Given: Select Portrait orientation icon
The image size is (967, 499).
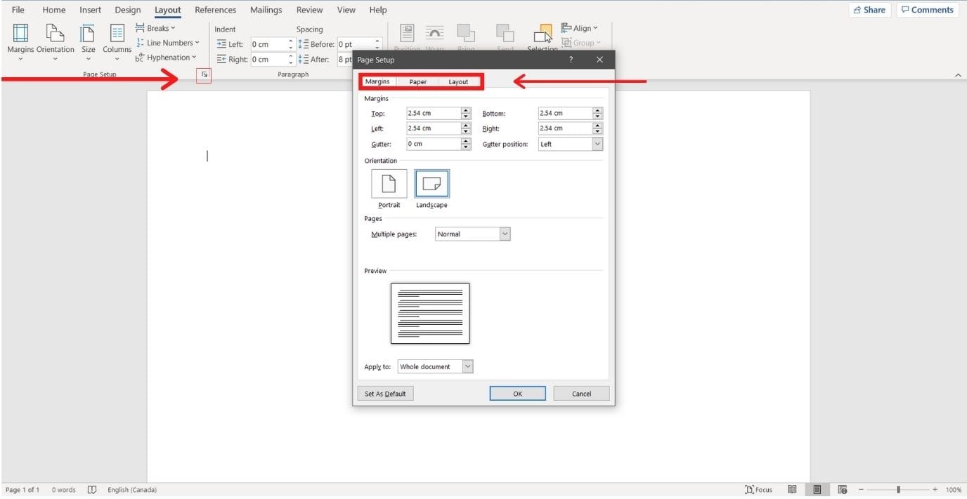Looking at the screenshot, I should 389,183.
